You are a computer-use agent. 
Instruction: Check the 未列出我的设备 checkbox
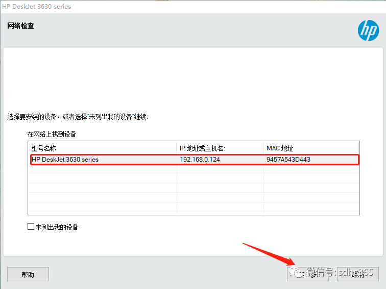31,227
